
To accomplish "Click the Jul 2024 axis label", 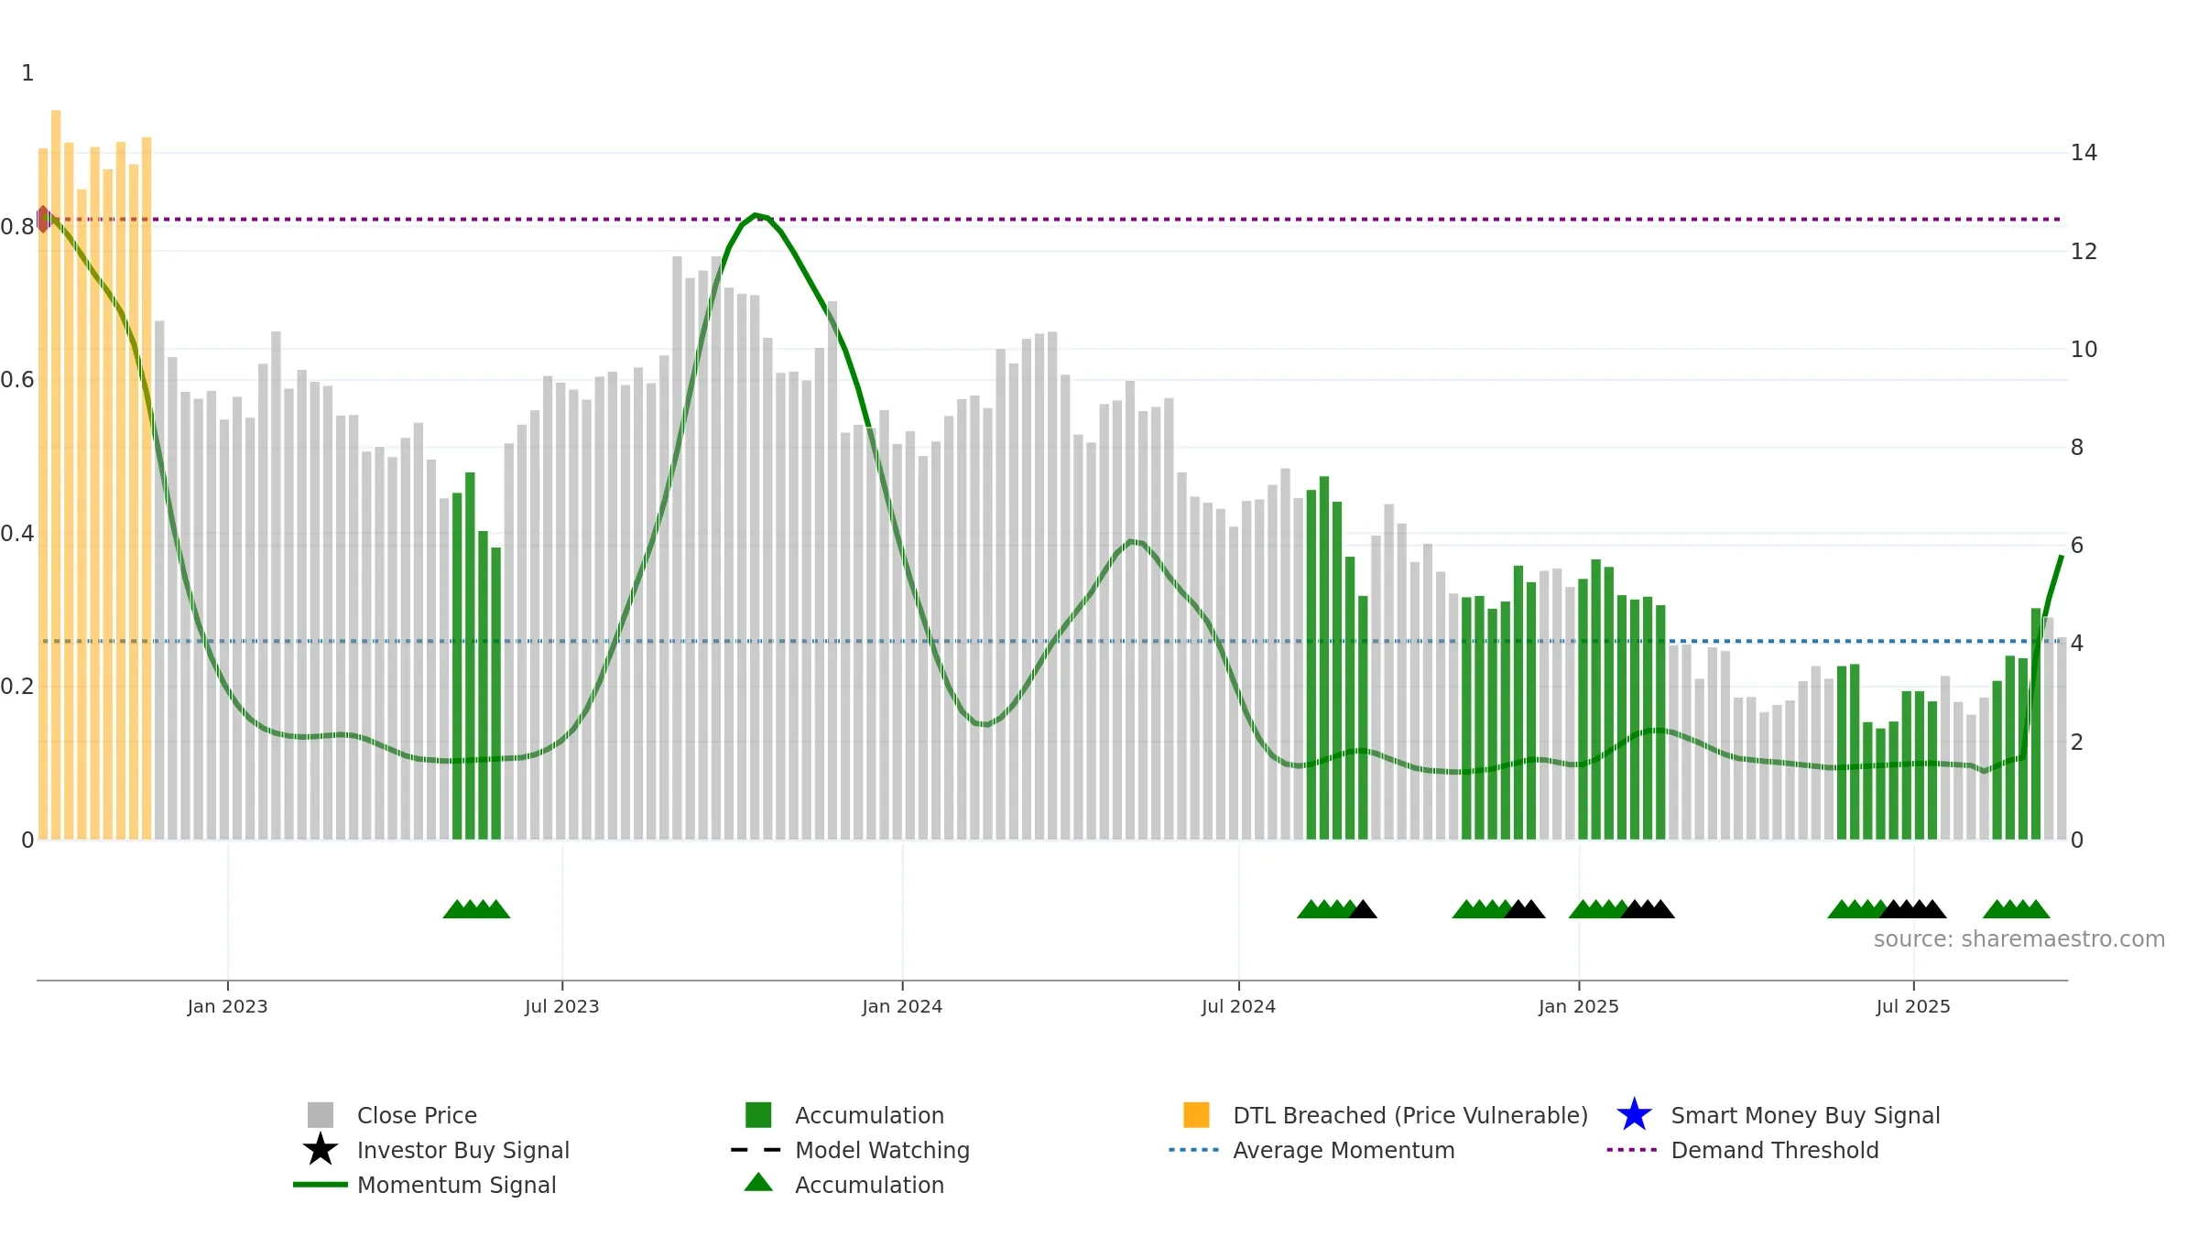I will [1238, 1006].
